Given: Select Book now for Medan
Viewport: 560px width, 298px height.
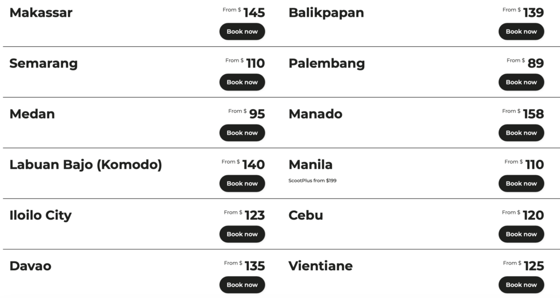Looking at the screenshot, I should click(x=242, y=133).
